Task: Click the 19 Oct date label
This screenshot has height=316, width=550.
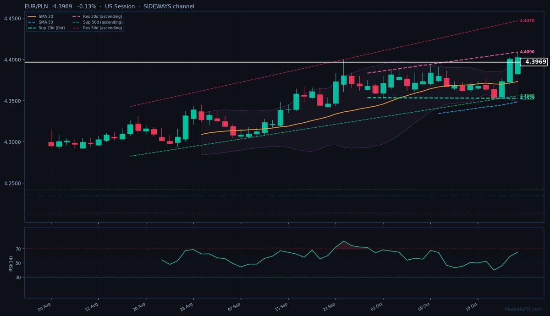Action: click(x=472, y=306)
